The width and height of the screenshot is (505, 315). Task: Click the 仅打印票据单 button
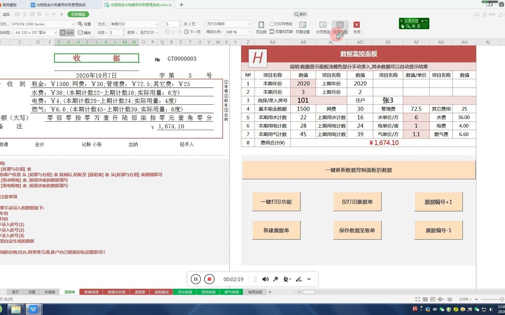(357, 202)
